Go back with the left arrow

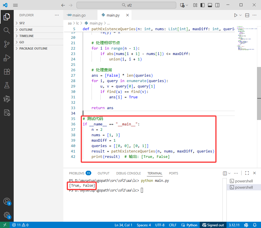[x=63, y=5]
